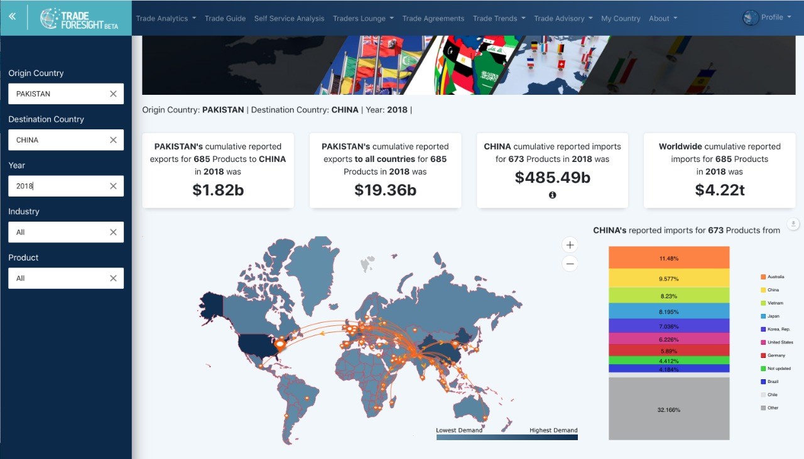The width and height of the screenshot is (804, 459).
Task: Click the $19.36b exports to all countries card
Action: tap(385, 170)
